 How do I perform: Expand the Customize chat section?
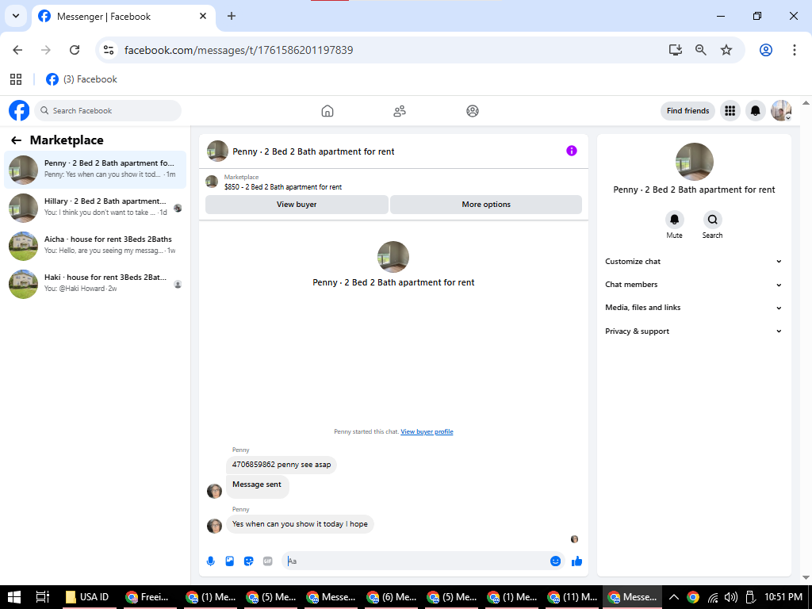694,262
